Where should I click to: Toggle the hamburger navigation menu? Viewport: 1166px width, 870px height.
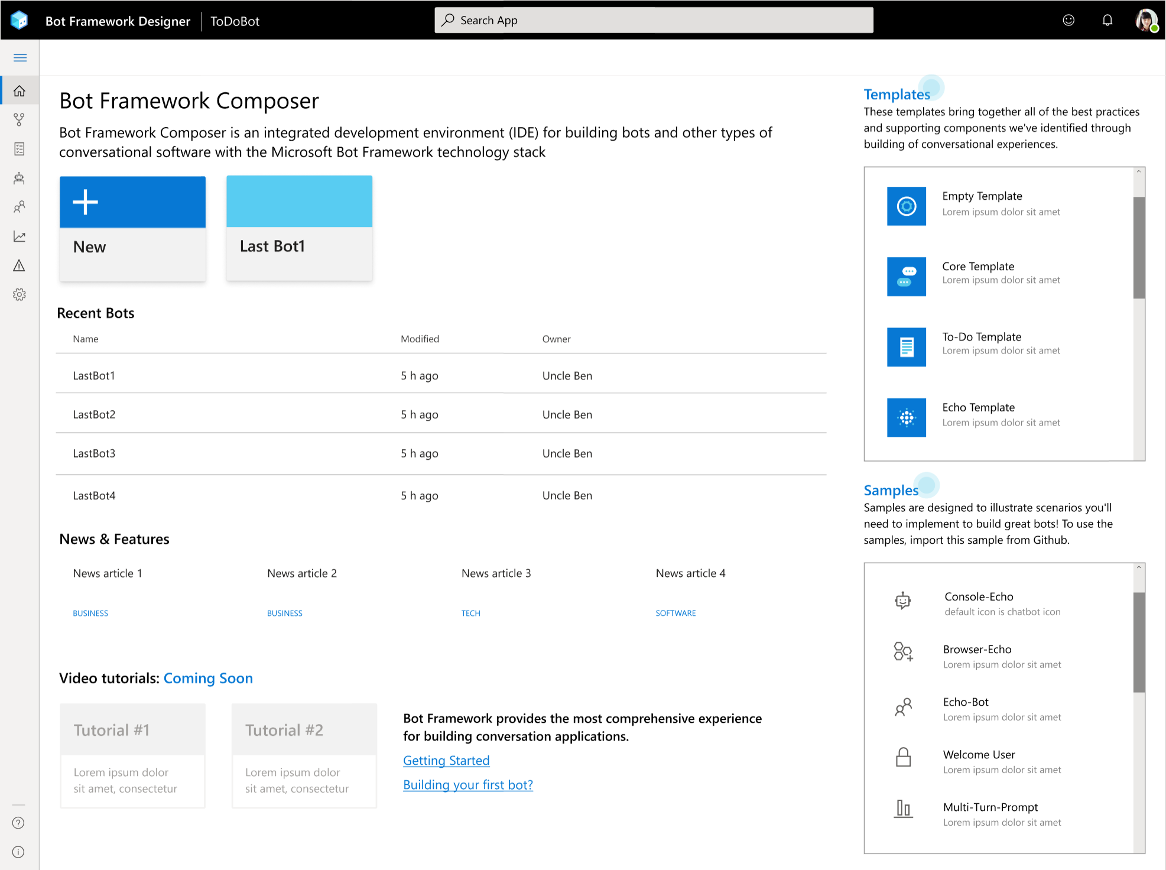[x=20, y=57]
